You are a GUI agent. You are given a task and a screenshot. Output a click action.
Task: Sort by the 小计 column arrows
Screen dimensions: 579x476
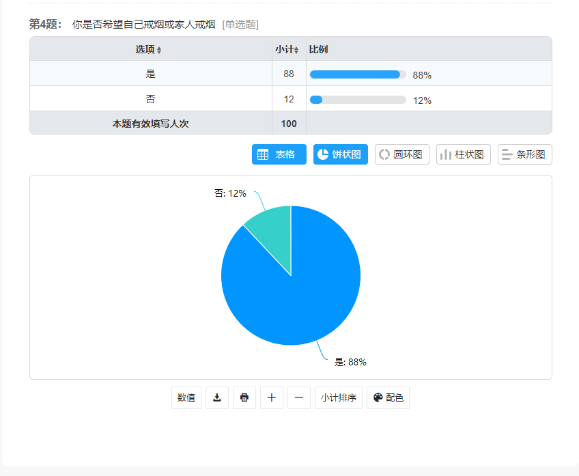pos(296,51)
